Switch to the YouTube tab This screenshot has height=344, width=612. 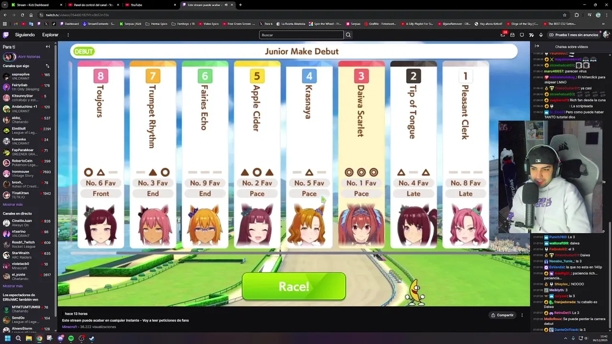150,5
